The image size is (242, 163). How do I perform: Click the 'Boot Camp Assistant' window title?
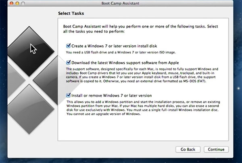tap(120, 3)
